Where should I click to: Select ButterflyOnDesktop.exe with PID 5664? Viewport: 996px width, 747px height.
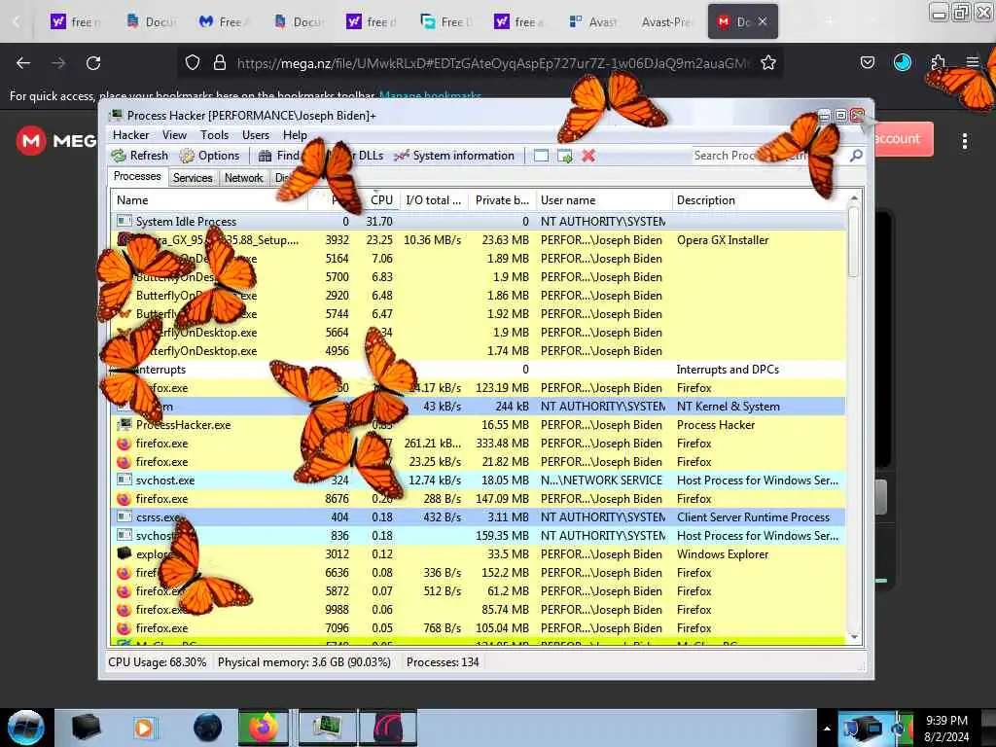pos(479,333)
